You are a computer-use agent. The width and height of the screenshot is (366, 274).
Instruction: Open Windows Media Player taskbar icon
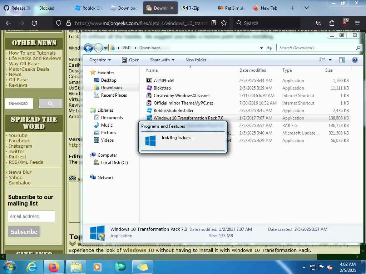97,267
